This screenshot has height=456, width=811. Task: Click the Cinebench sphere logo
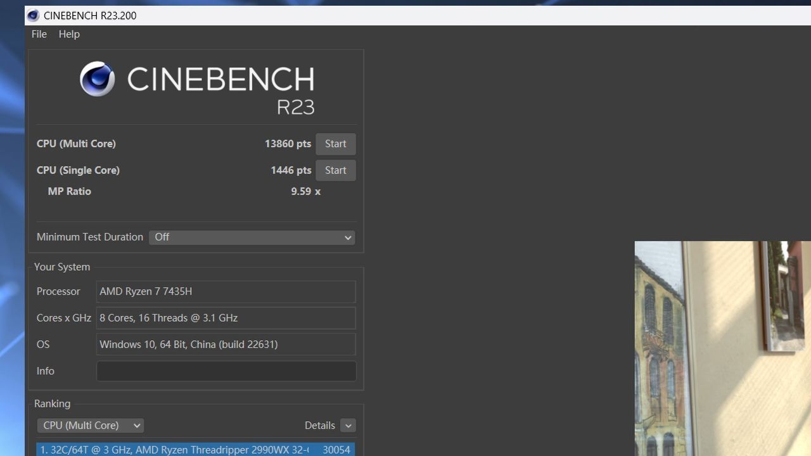pos(97,79)
